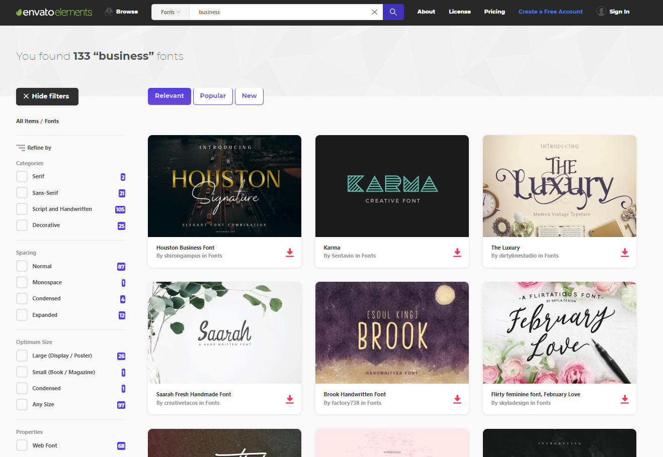663x457 pixels.
Task: Open the Pricing menu item
Action: (x=494, y=12)
